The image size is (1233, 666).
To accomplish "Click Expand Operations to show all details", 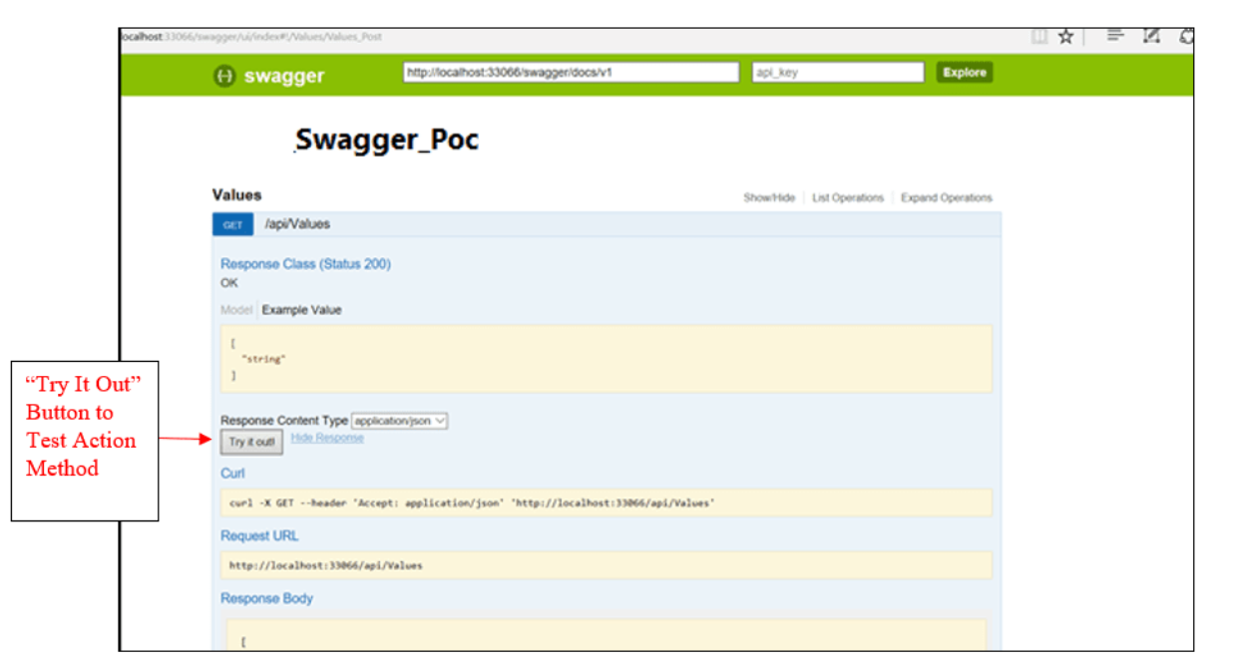I will click(946, 197).
